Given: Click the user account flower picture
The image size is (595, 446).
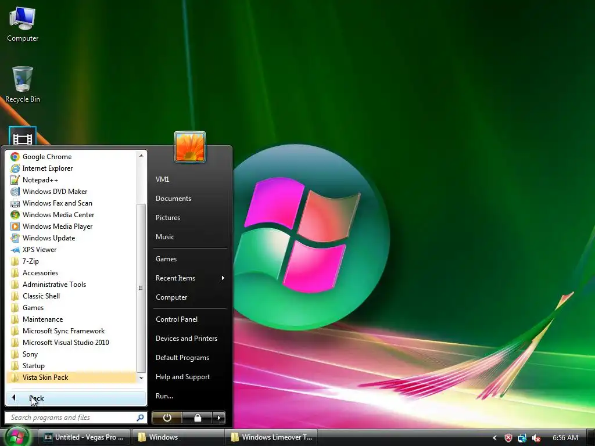Looking at the screenshot, I should pyautogui.click(x=190, y=147).
